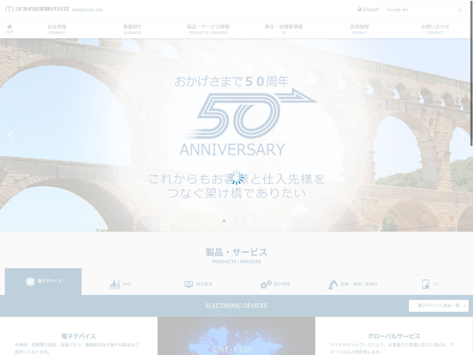Select the fourth carousel slide dot
Viewport: 473px width, 355px height.
click(249, 221)
